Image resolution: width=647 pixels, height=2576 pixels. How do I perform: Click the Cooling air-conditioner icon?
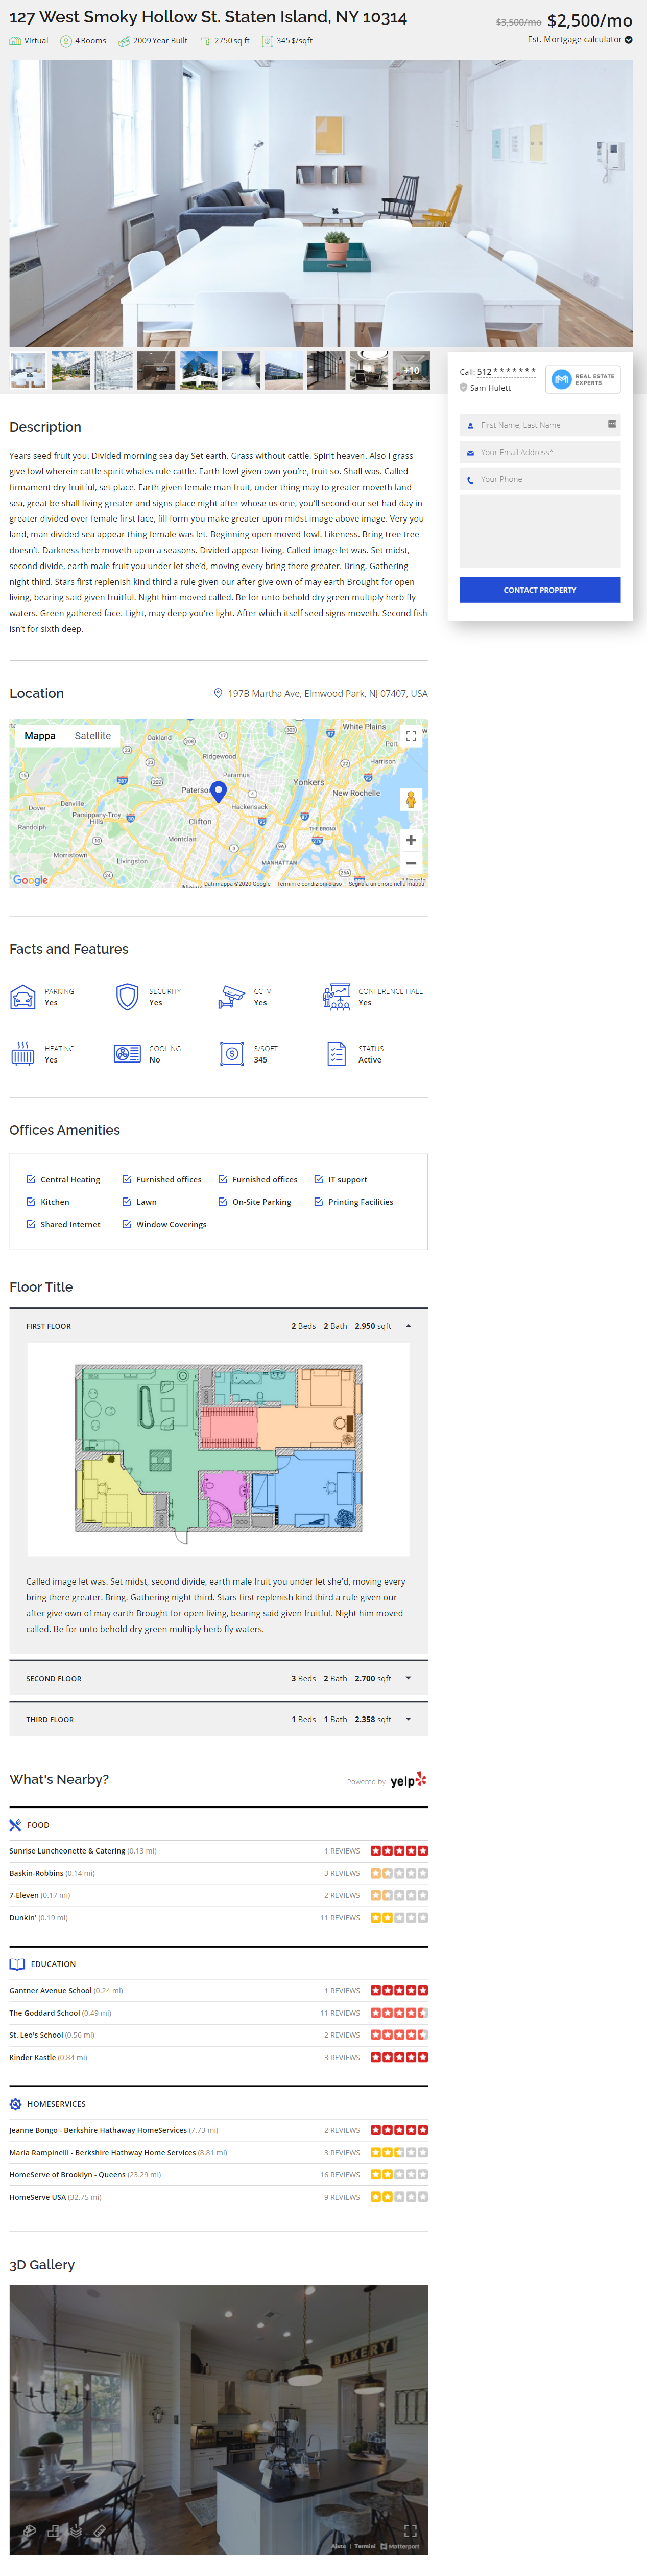pyautogui.click(x=127, y=1054)
